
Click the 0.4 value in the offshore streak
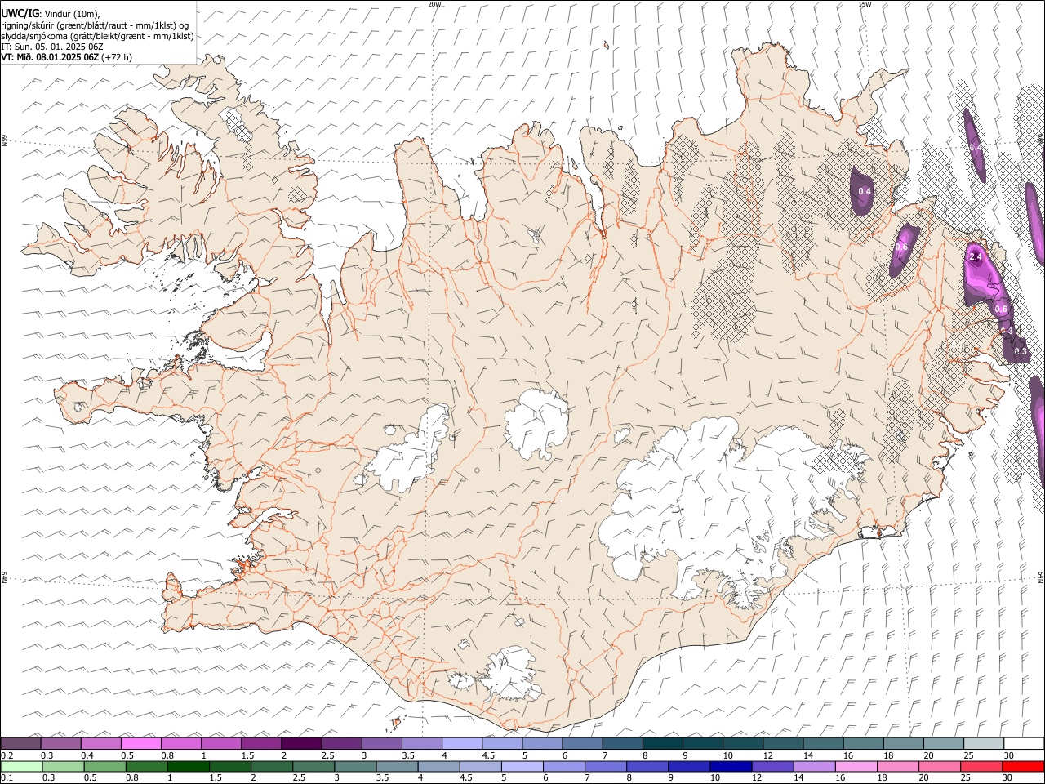[x=976, y=147]
